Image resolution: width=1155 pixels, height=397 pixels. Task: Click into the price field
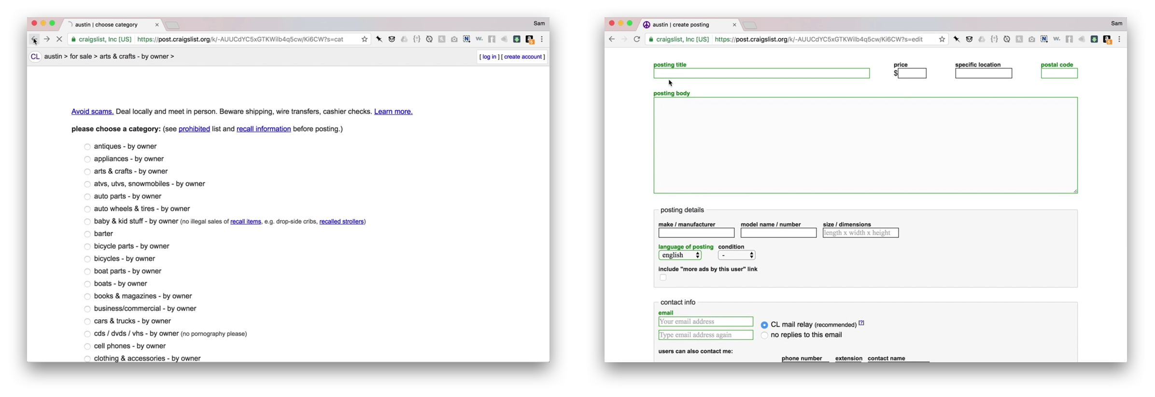click(x=912, y=73)
